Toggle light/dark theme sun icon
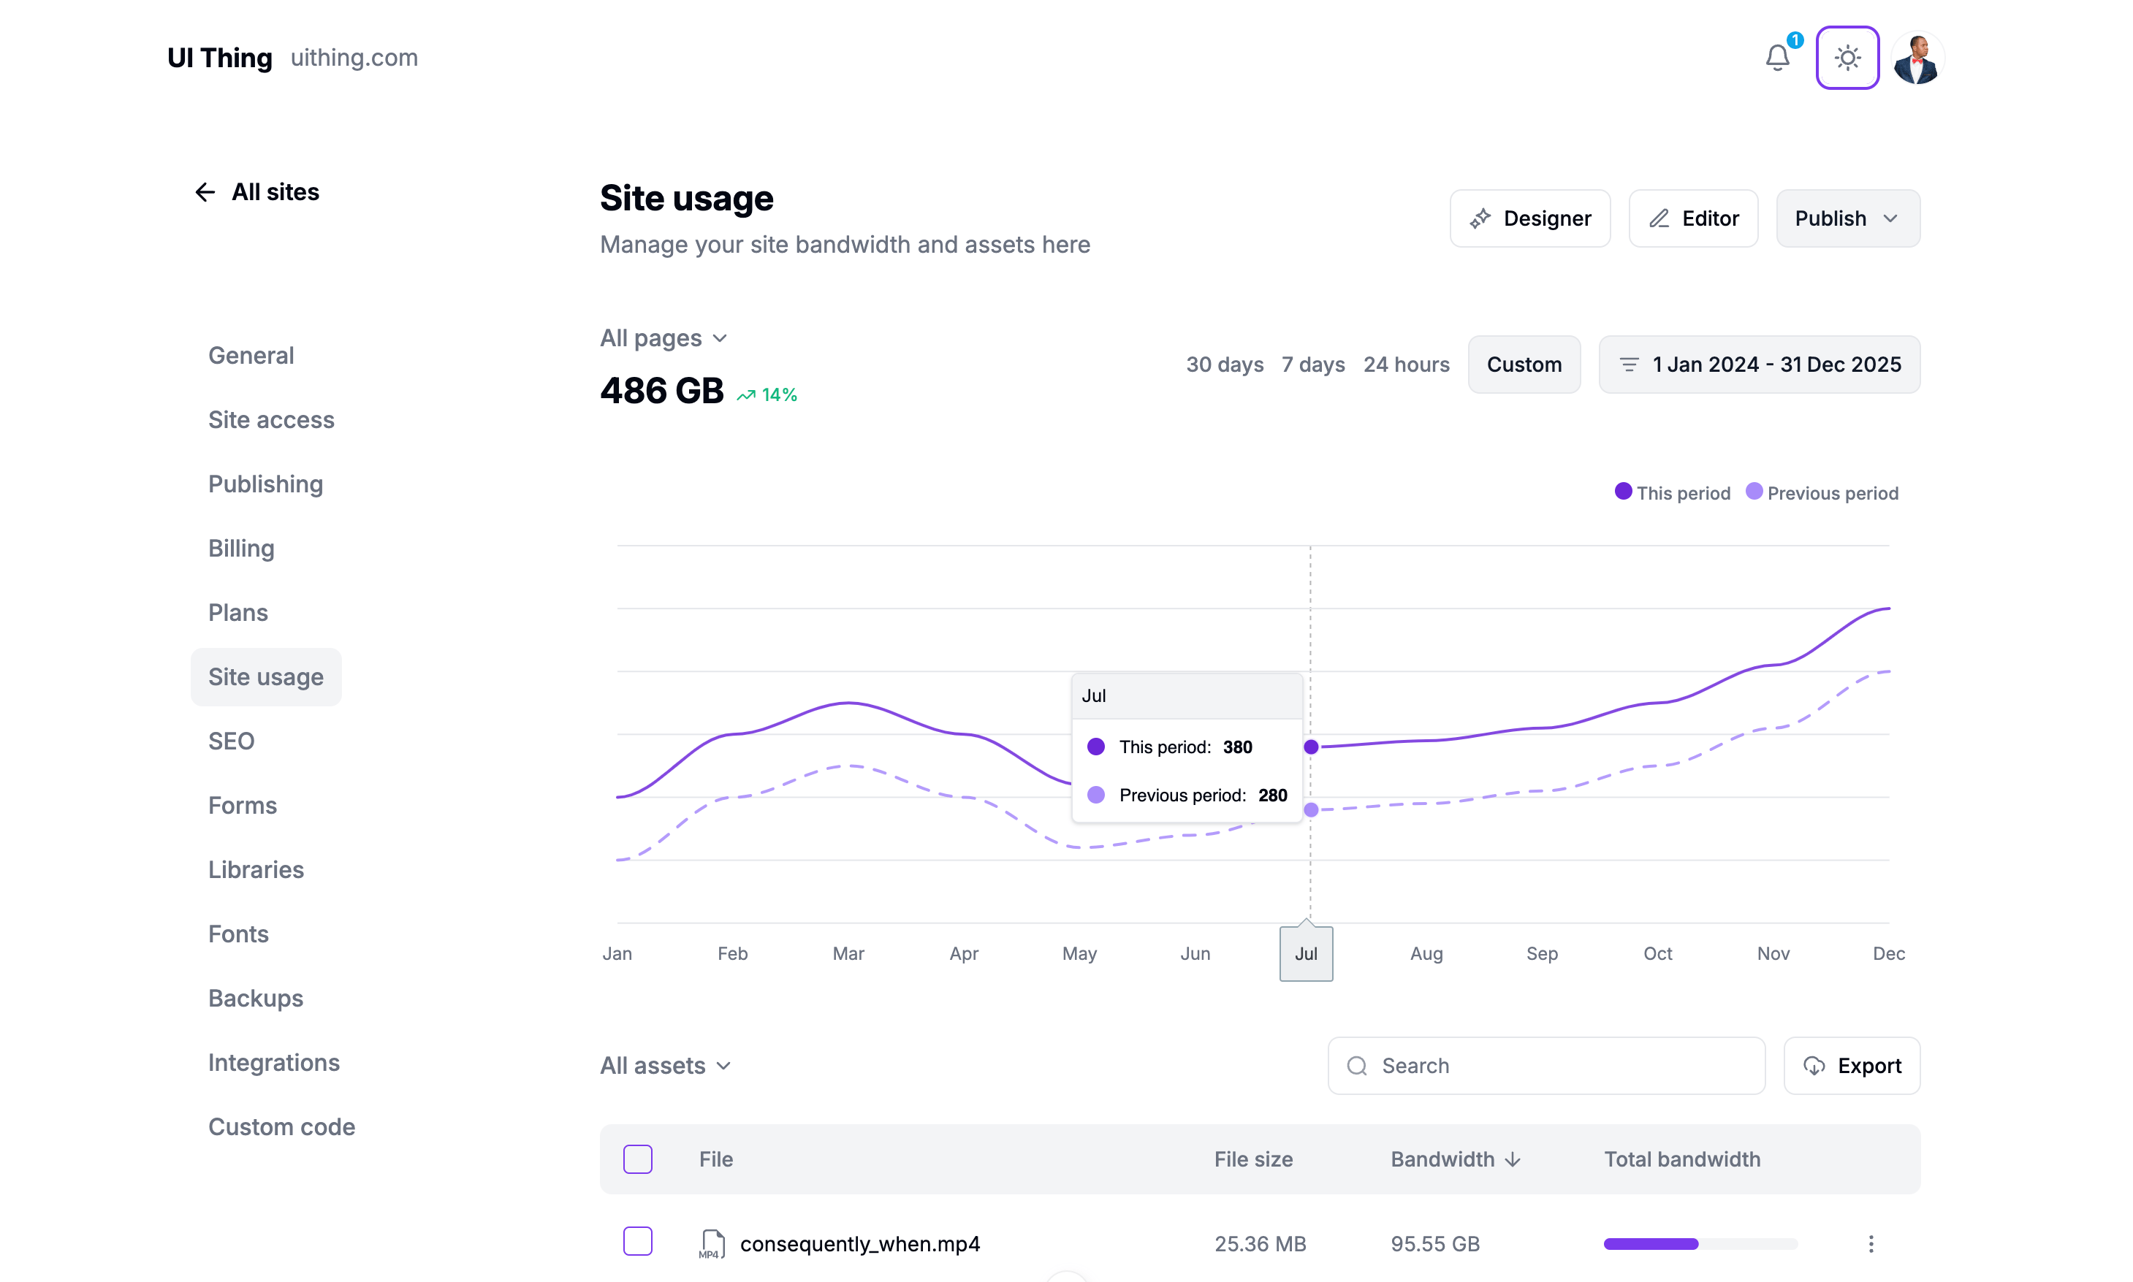Image resolution: width=2133 pixels, height=1282 pixels. click(1847, 58)
